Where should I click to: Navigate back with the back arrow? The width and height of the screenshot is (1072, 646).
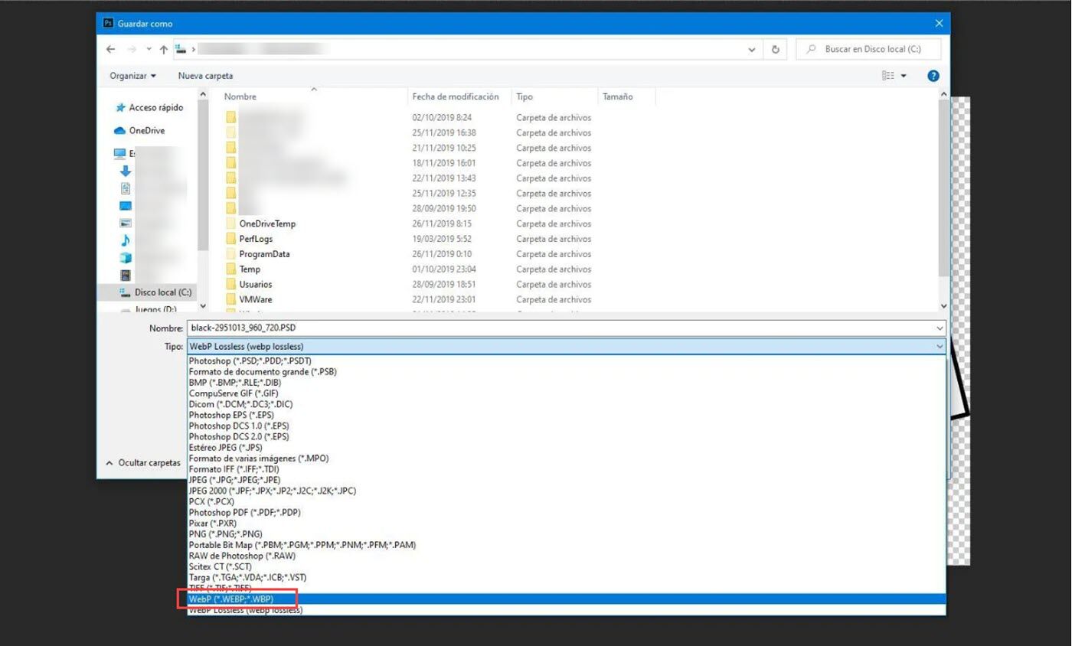[110, 49]
